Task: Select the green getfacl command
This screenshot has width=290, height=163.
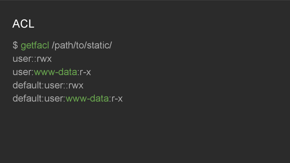Action: tap(35, 46)
